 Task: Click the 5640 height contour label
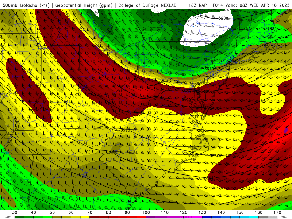point(211,178)
